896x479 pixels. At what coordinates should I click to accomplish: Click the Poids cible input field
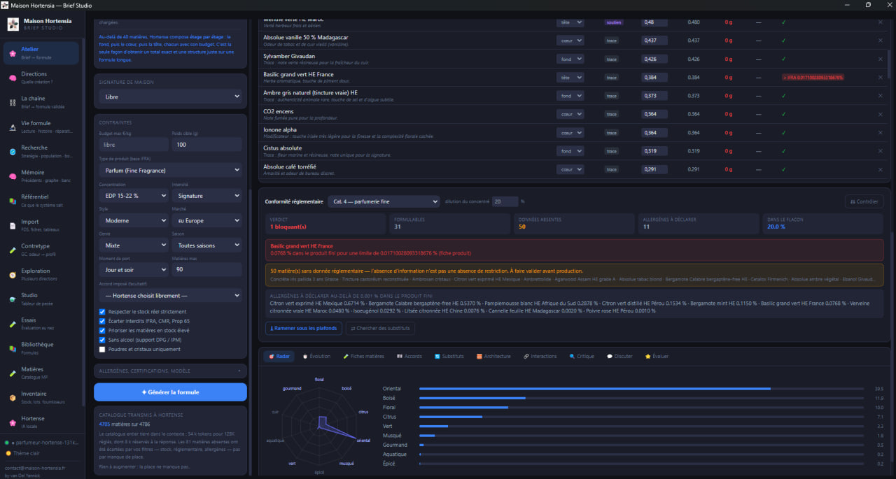click(x=206, y=145)
